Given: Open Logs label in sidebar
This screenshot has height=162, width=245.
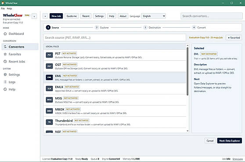Looking at the screenshot, I should [x=12, y=82].
